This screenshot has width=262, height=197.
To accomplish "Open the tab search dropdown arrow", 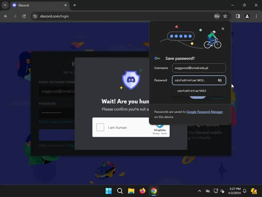I will 5,5.
